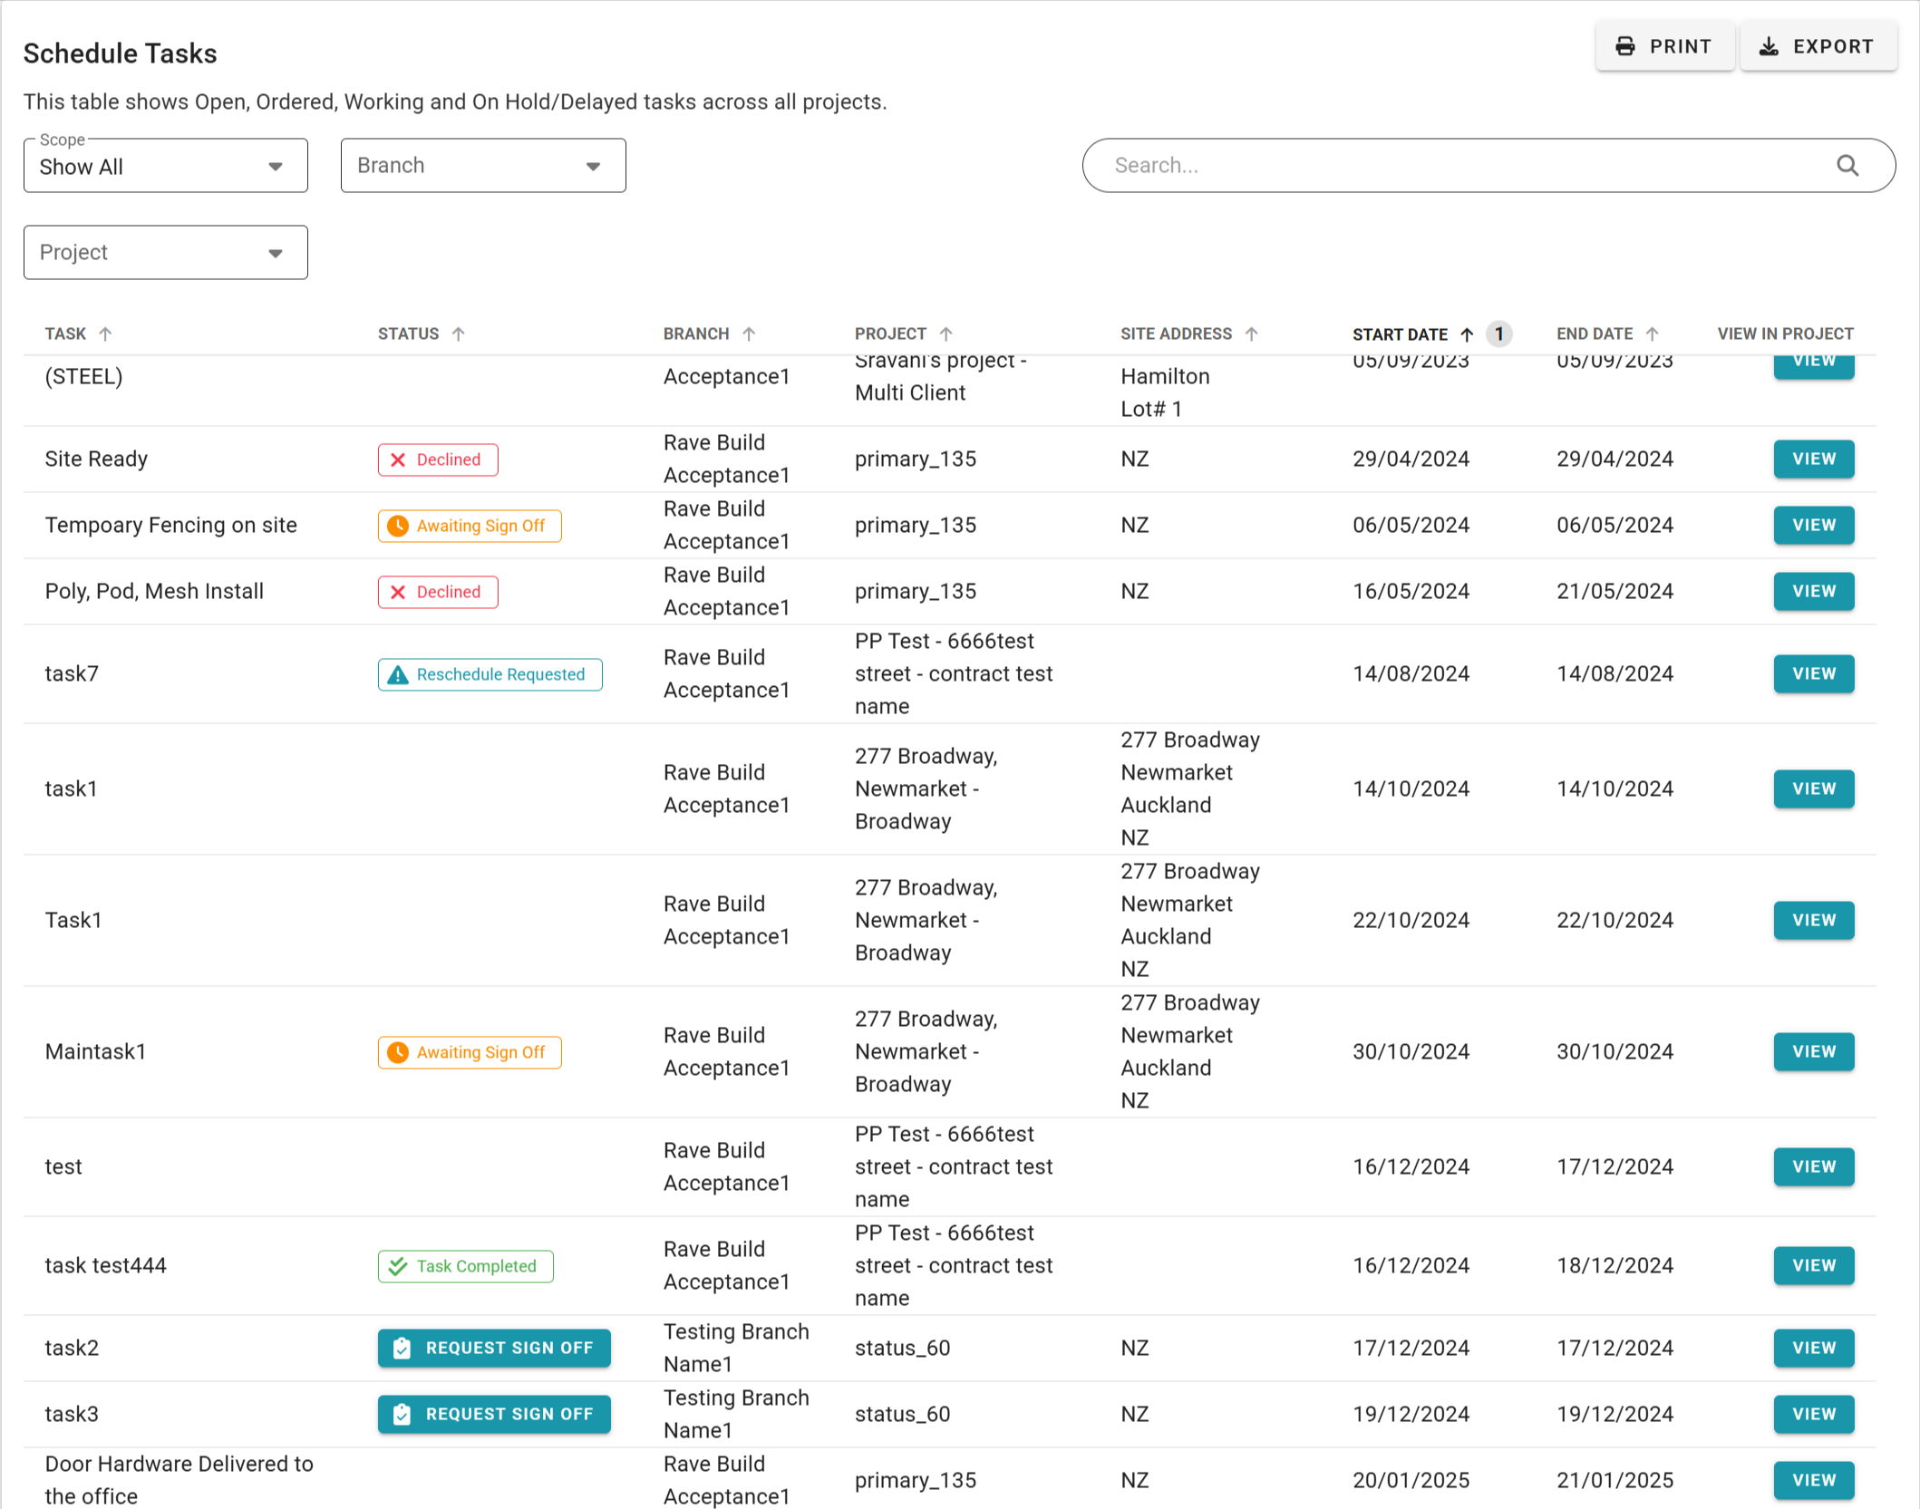Click primary_135 in Site Ready row
The image size is (1920, 1509).
pyautogui.click(x=916, y=459)
